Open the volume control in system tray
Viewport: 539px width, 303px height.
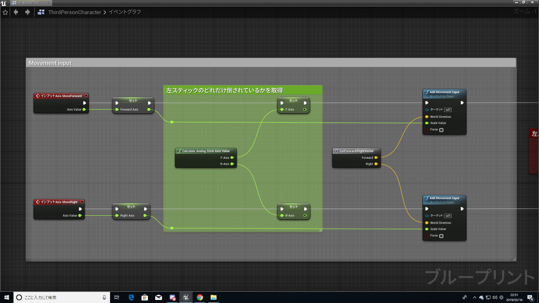495,298
